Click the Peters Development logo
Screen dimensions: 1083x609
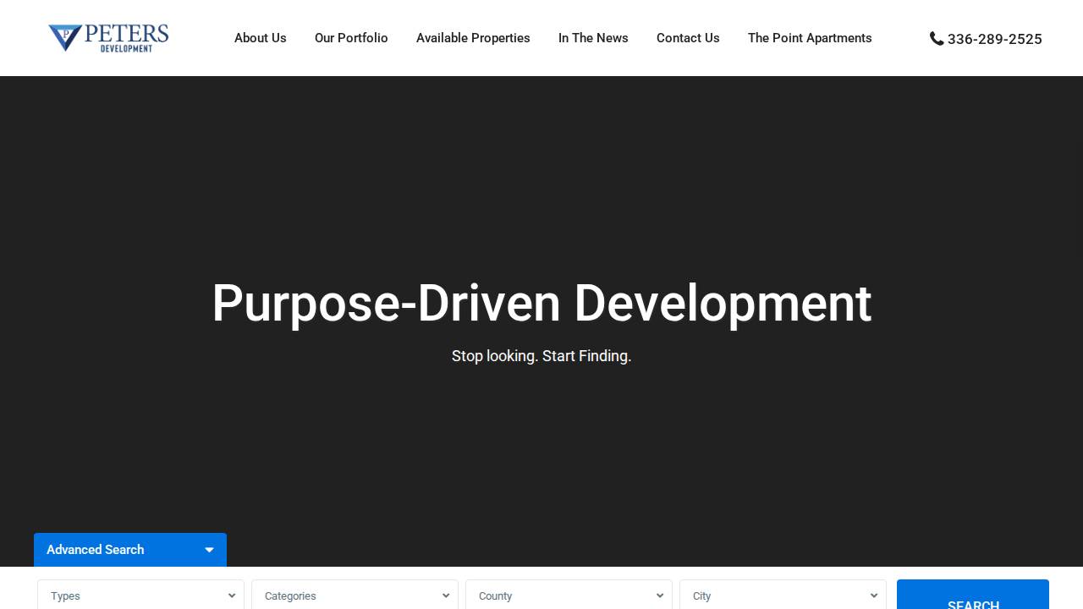[107, 38]
